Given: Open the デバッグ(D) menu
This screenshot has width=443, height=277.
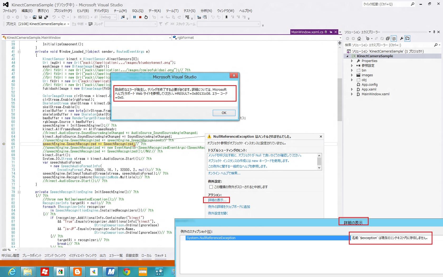Looking at the screenshot, I should coord(101,11).
